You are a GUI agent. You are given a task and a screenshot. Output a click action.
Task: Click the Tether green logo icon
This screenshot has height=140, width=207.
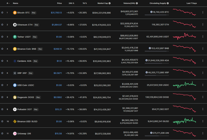coord(15,37)
